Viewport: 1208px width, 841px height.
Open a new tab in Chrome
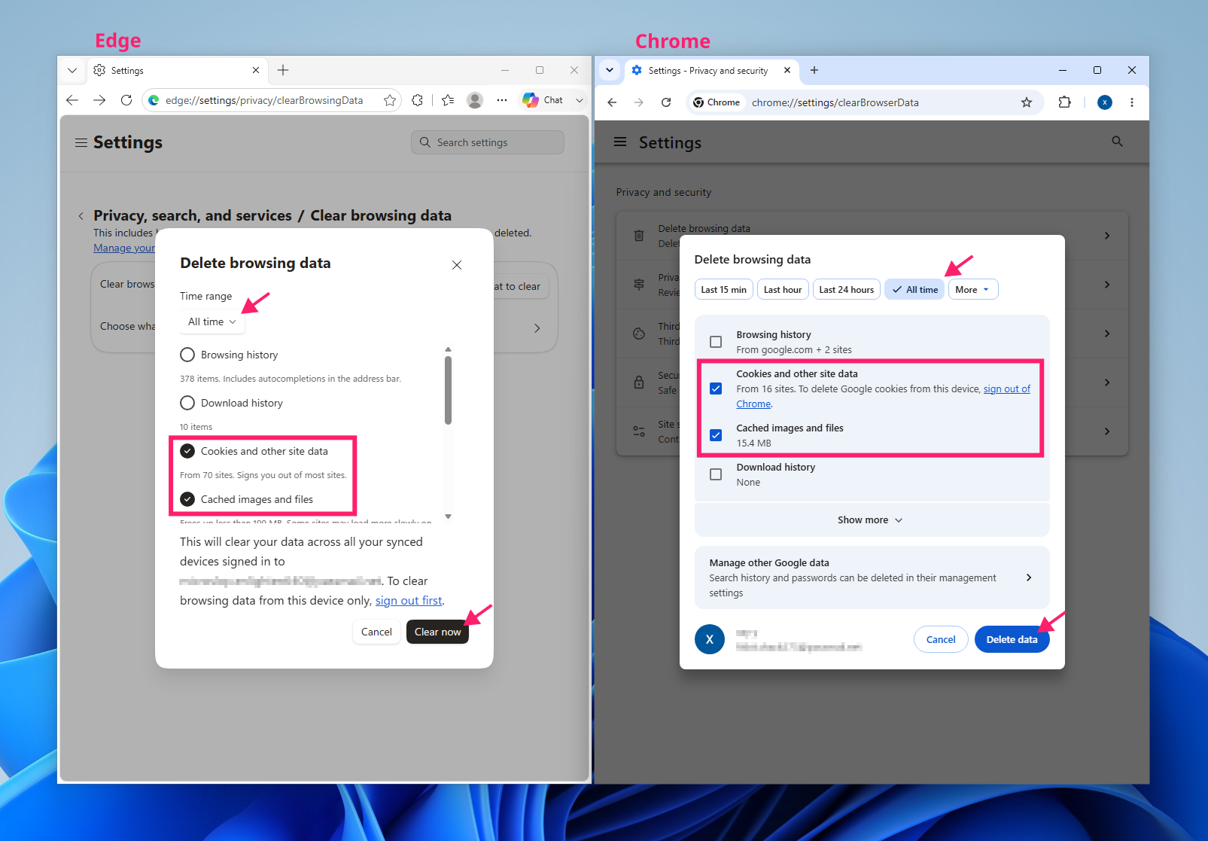[x=814, y=70]
